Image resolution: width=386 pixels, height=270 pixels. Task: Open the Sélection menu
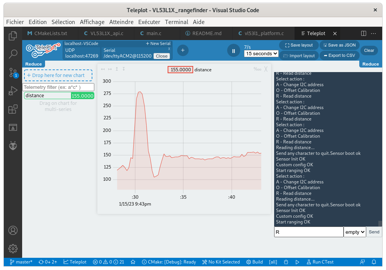pyautogui.click(x=63, y=22)
